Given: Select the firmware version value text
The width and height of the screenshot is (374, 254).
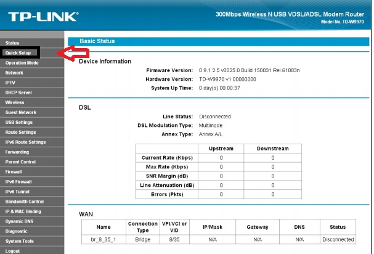Looking at the screenshot, I should point(250,70).
